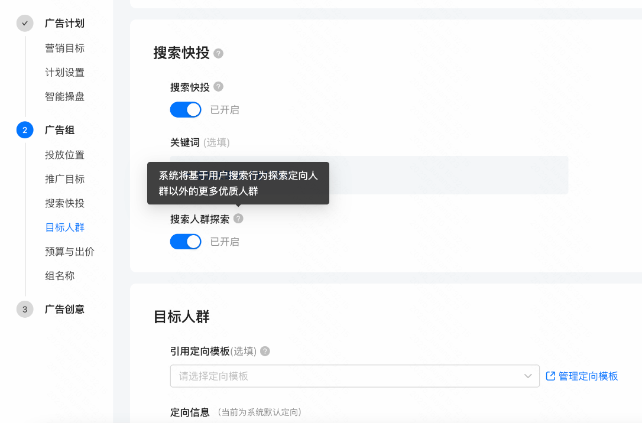The height and width of the screenshot is (423, 642).
Task: Click the numbered badge 3 next to 广告创意
Action: [24, 309]
